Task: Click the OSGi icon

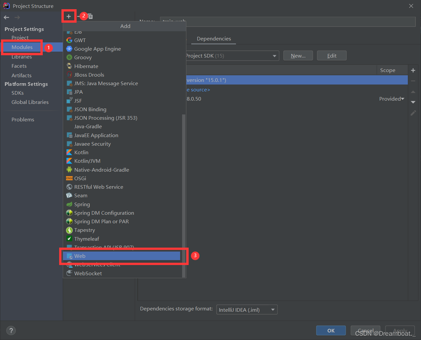Action: pos(69,178)
